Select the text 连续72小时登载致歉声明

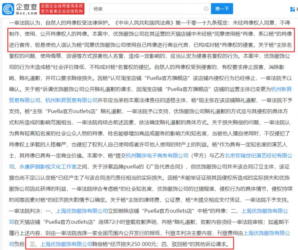click(127, 222)
